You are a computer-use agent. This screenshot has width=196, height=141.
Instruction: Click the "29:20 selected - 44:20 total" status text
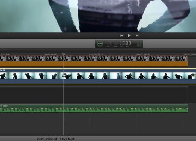pos(55,139)
